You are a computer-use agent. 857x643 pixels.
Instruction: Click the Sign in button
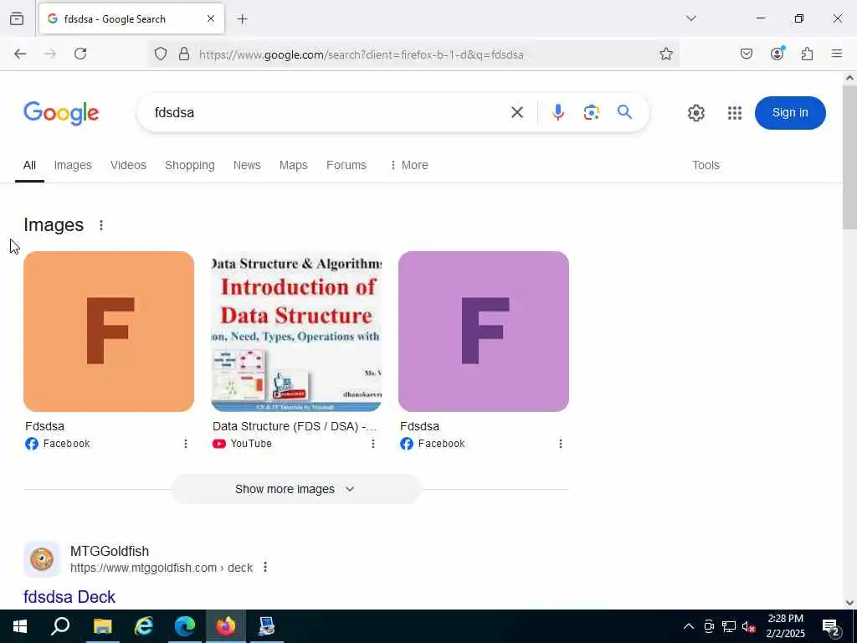pyautogui.click(x=790, y=113)
